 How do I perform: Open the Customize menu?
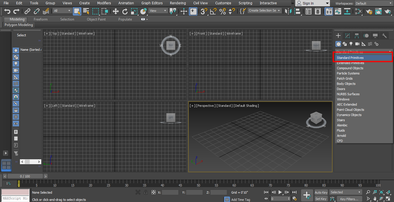pos(223,3)
